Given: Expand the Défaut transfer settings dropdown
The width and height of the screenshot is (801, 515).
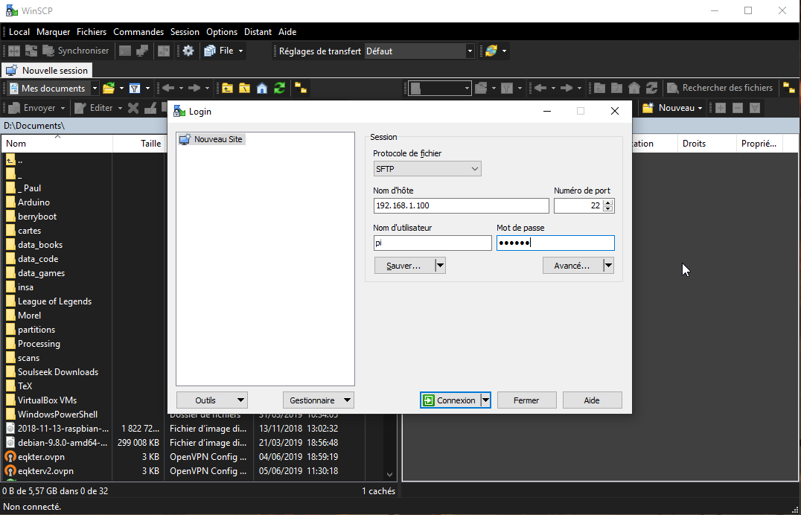Looking at the screenshot, I should click(x=470, y=51).
